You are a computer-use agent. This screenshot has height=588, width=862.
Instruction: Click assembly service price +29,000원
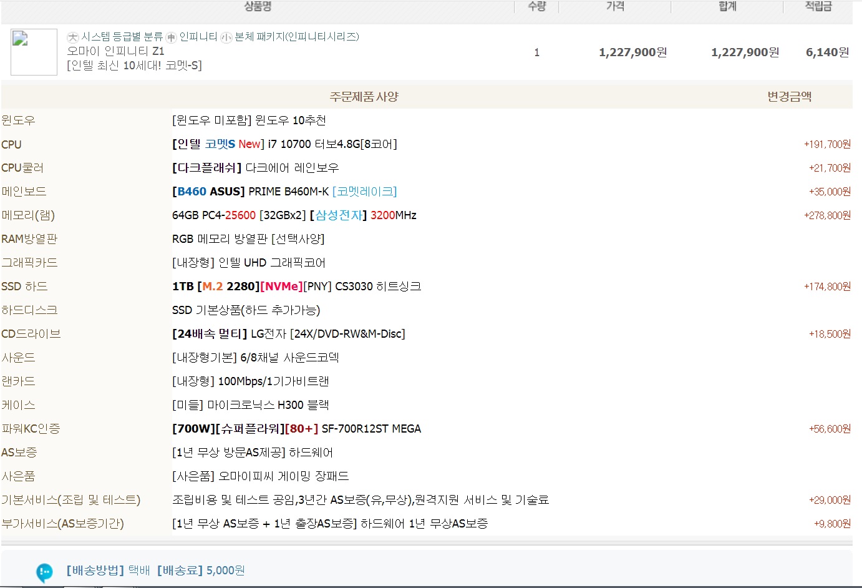830,500
